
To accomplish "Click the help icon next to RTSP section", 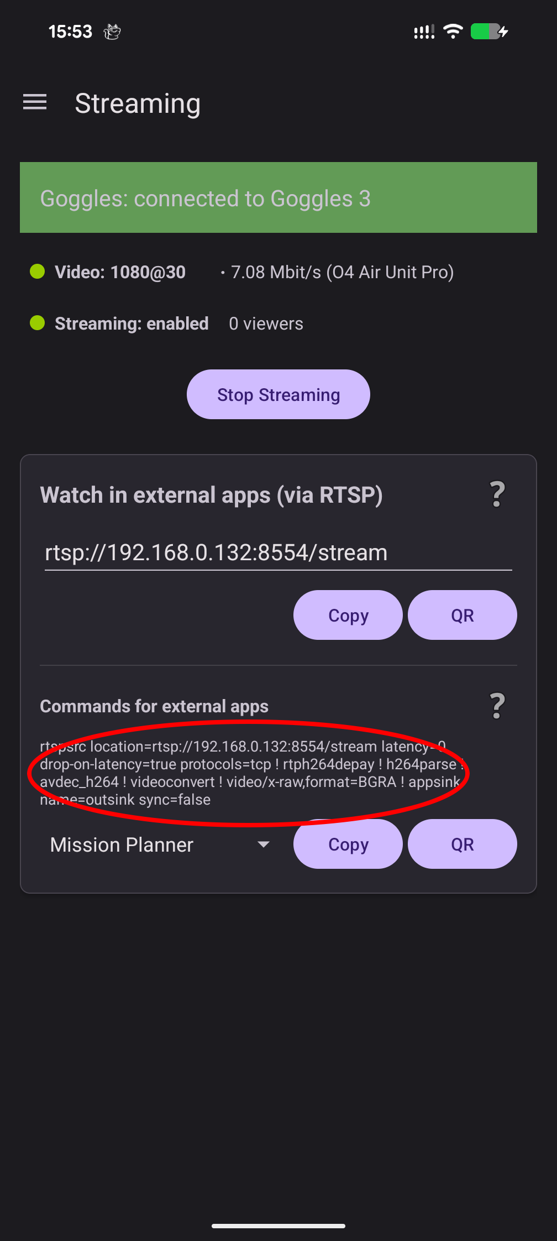I will click(x=497, y=494).
